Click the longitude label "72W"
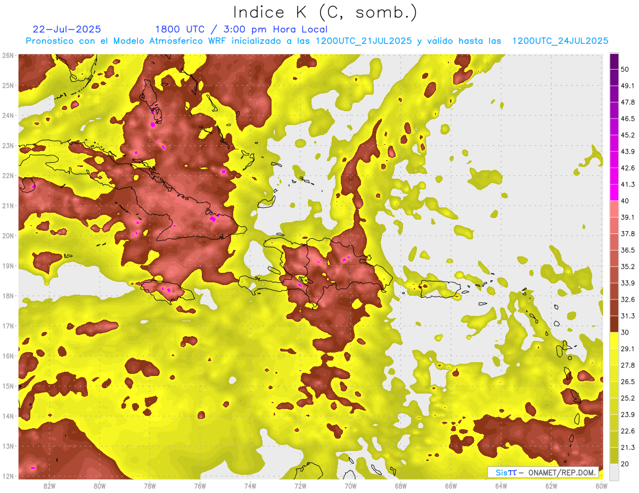639x493 pixels. 300,486
